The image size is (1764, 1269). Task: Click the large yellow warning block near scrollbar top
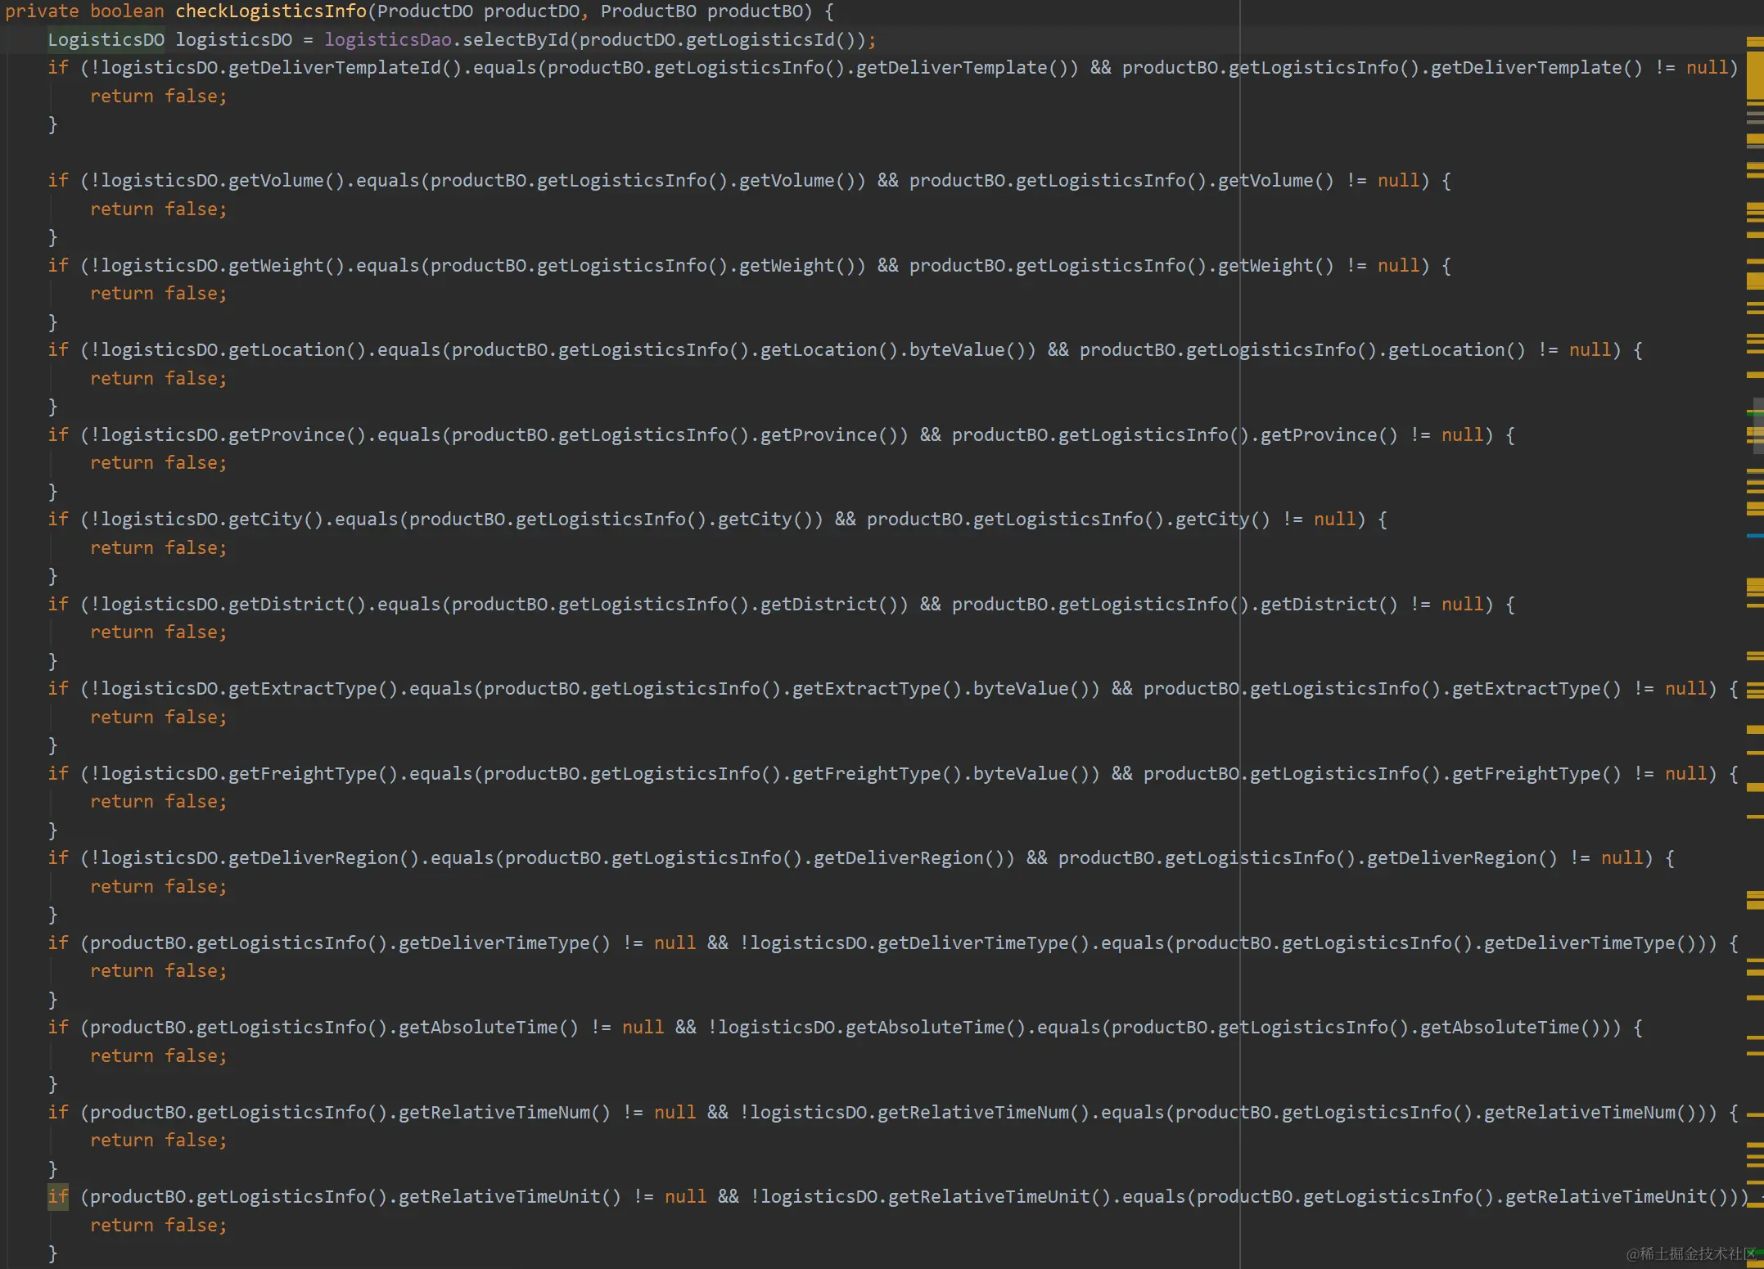click(x=1753, y=74)
